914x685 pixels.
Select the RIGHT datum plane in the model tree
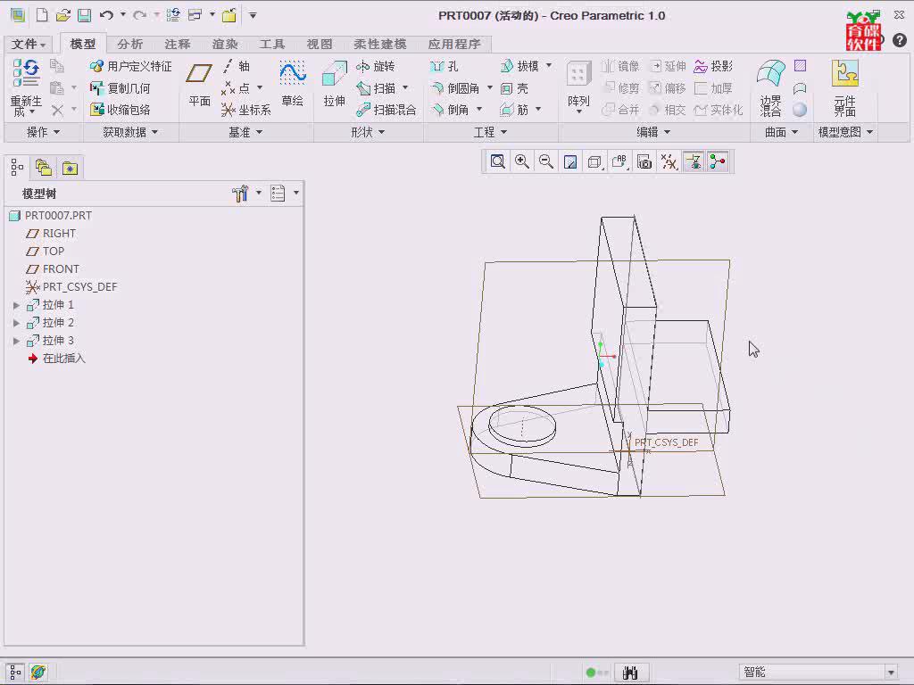coord(51,233)
